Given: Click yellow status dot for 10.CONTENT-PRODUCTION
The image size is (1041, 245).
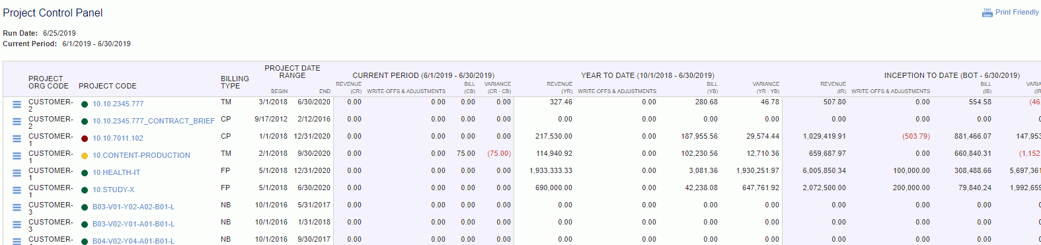Looking at the screenshot, I should pyautogui.click(x=85, y=156).
